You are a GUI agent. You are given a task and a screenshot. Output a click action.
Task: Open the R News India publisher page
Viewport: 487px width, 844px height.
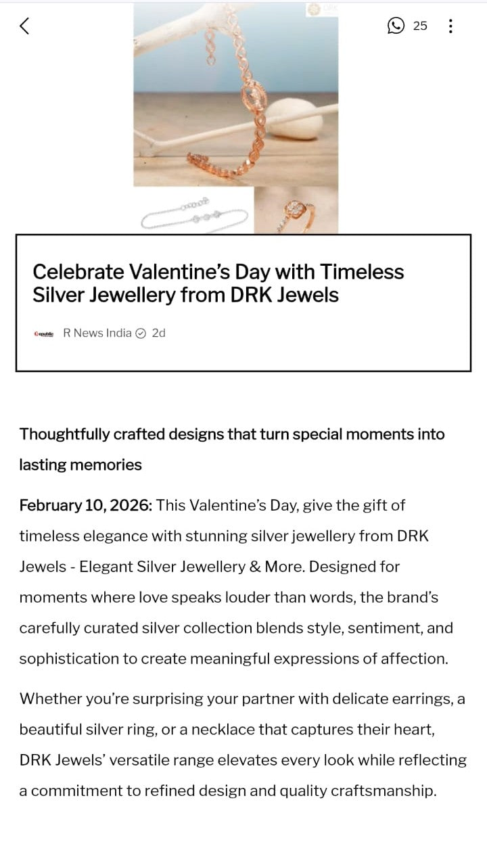[x=97, y=333]
